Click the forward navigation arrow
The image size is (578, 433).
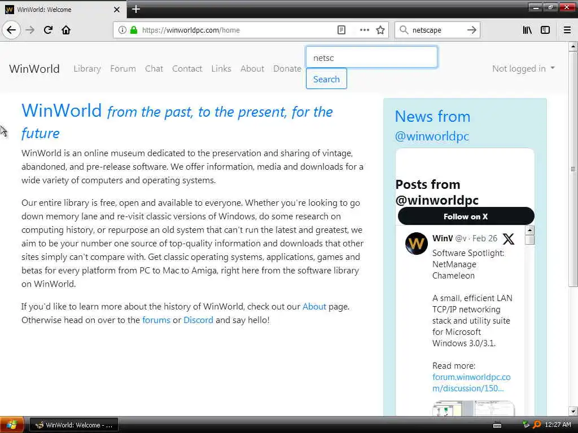(30, 30)
